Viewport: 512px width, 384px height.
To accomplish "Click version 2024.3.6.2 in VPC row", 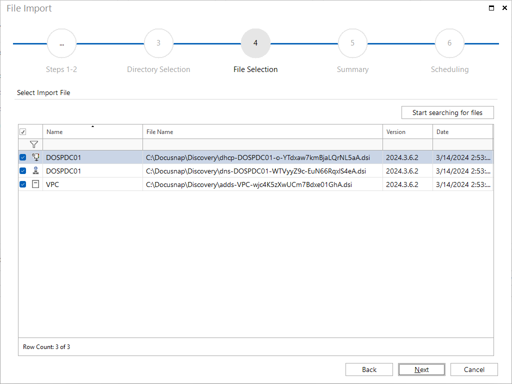I will [x=407, y=184].
